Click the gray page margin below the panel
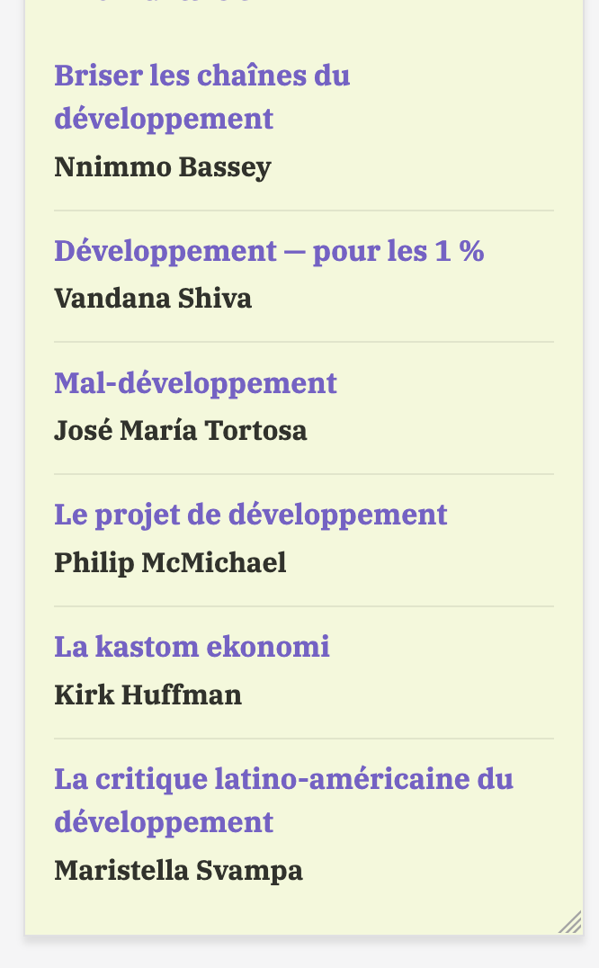The width and height of the screenshot is (599, 968). point(299,952)
